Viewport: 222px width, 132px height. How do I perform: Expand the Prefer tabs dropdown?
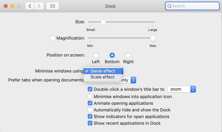(x=134, y=80)
